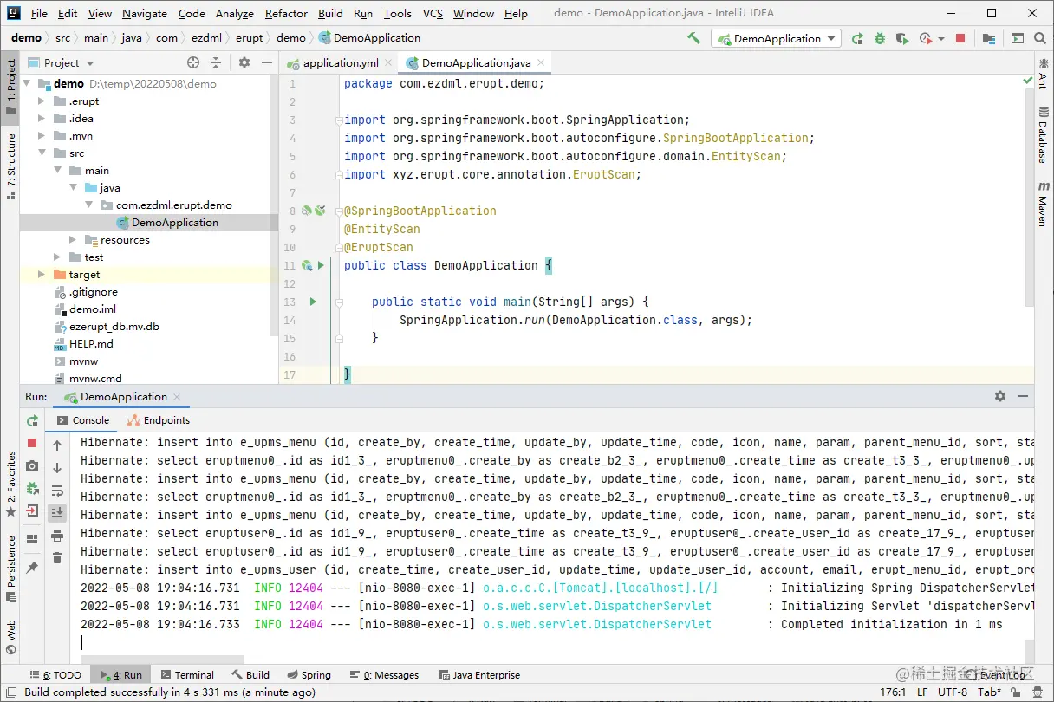Rerun DemoApplication from the top toolbar
The height and width of the screenshot is (702, 1054).
857,38
